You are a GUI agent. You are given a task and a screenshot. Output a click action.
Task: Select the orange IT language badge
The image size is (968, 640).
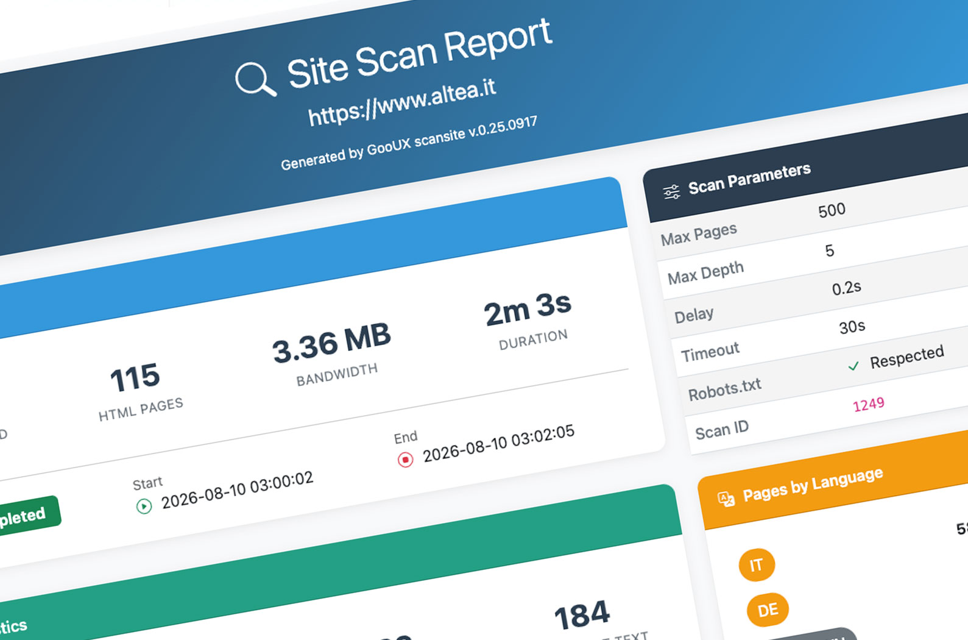pos(757,565)
